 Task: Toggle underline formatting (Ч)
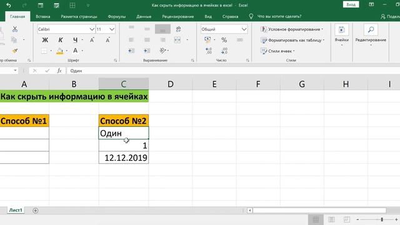point(75,40)
